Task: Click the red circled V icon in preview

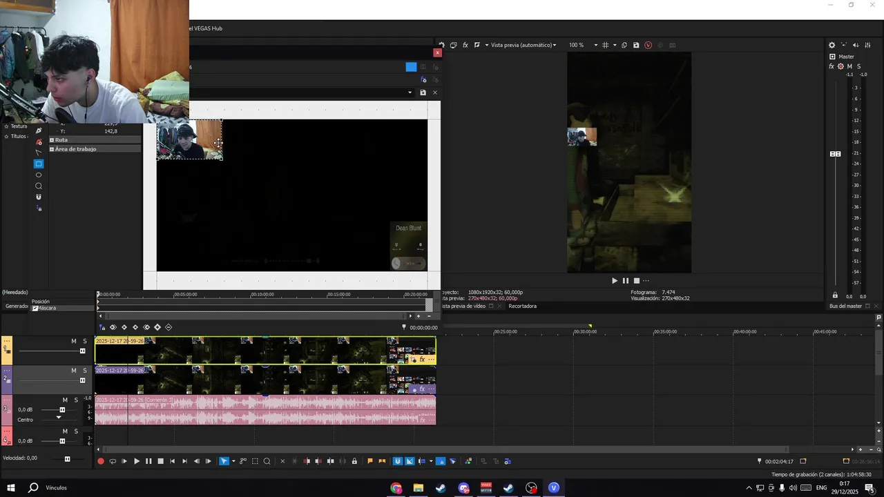Action: pyautogui.click(x=648, y=45)
